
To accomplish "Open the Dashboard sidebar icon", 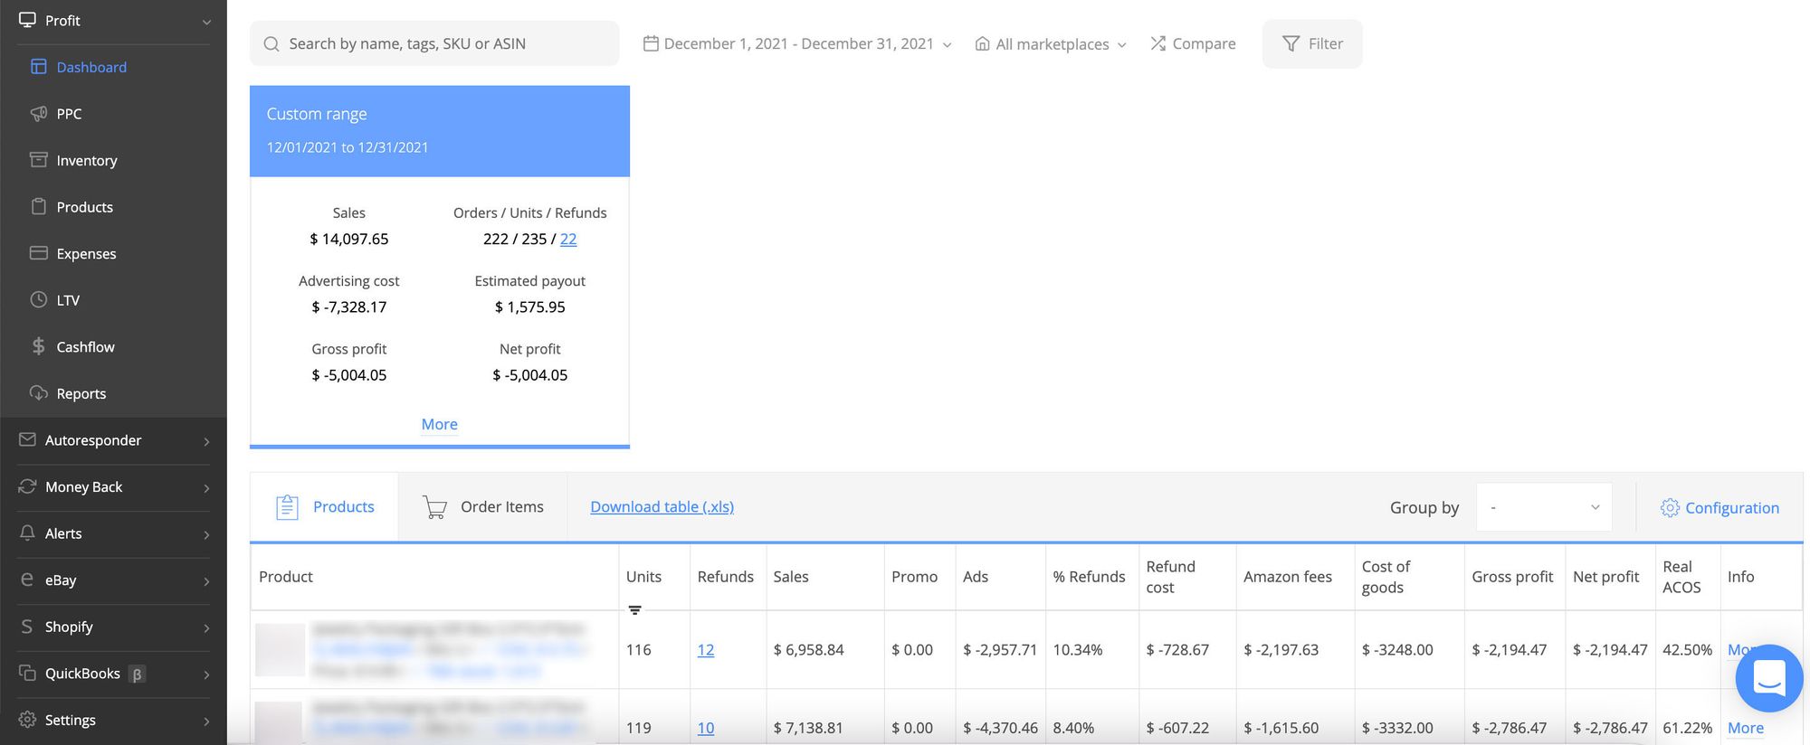I will tap(38, 67).
